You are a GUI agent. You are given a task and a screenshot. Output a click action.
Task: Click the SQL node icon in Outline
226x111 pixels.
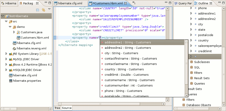191,67
